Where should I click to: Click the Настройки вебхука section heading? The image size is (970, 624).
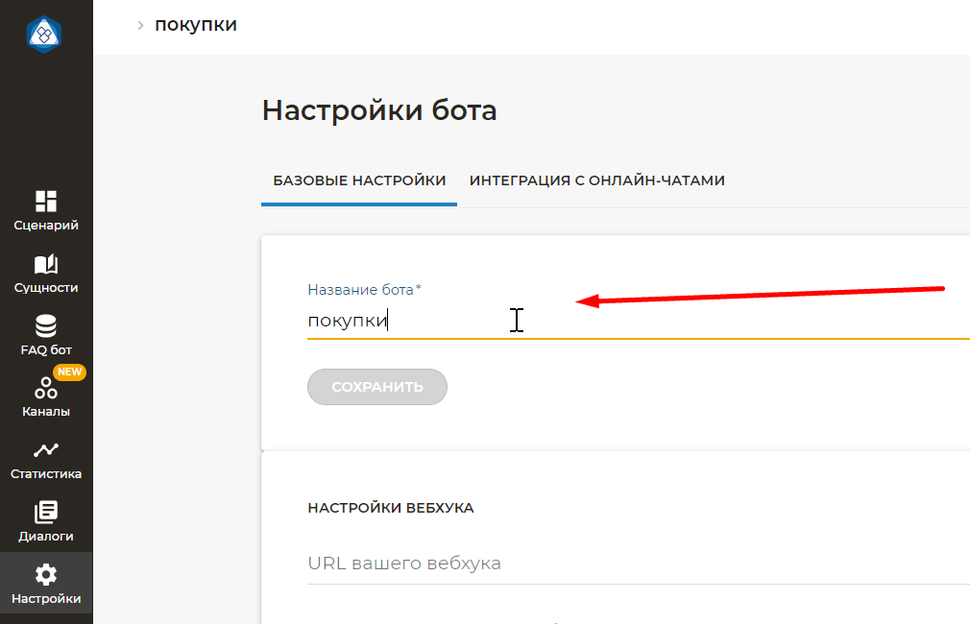pyautogui.click(x=390, y=508)
